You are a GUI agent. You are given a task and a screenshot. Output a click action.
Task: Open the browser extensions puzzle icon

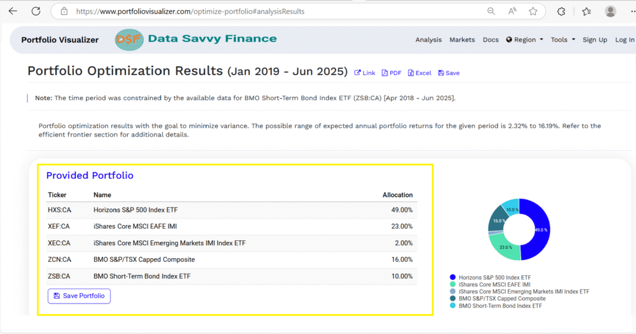[x=561, y=11]
